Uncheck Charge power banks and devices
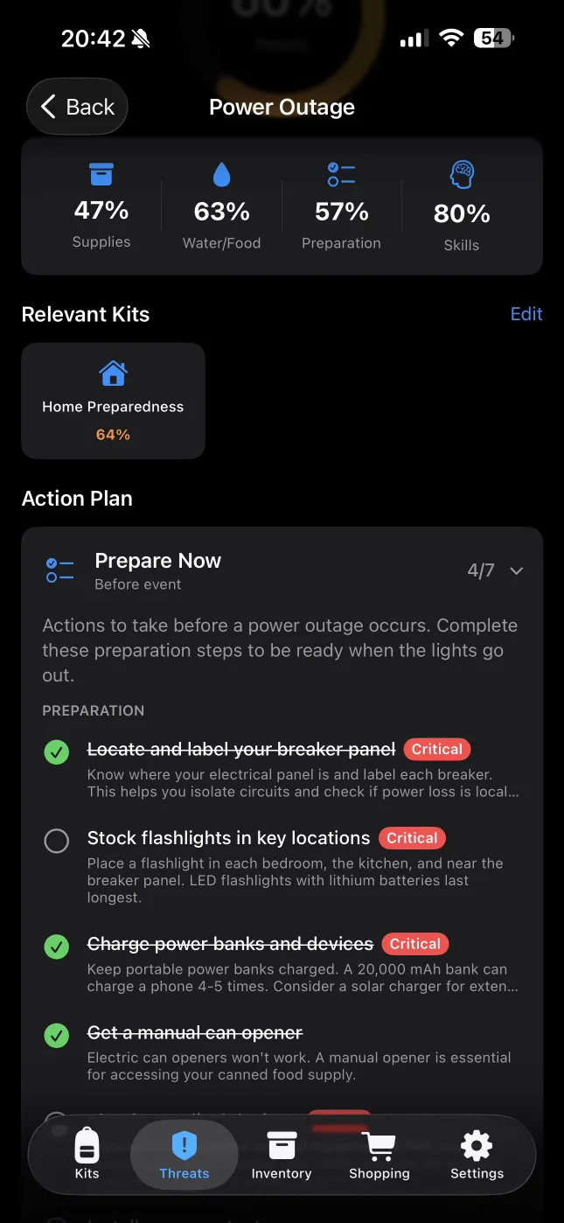 coord(56,947)
